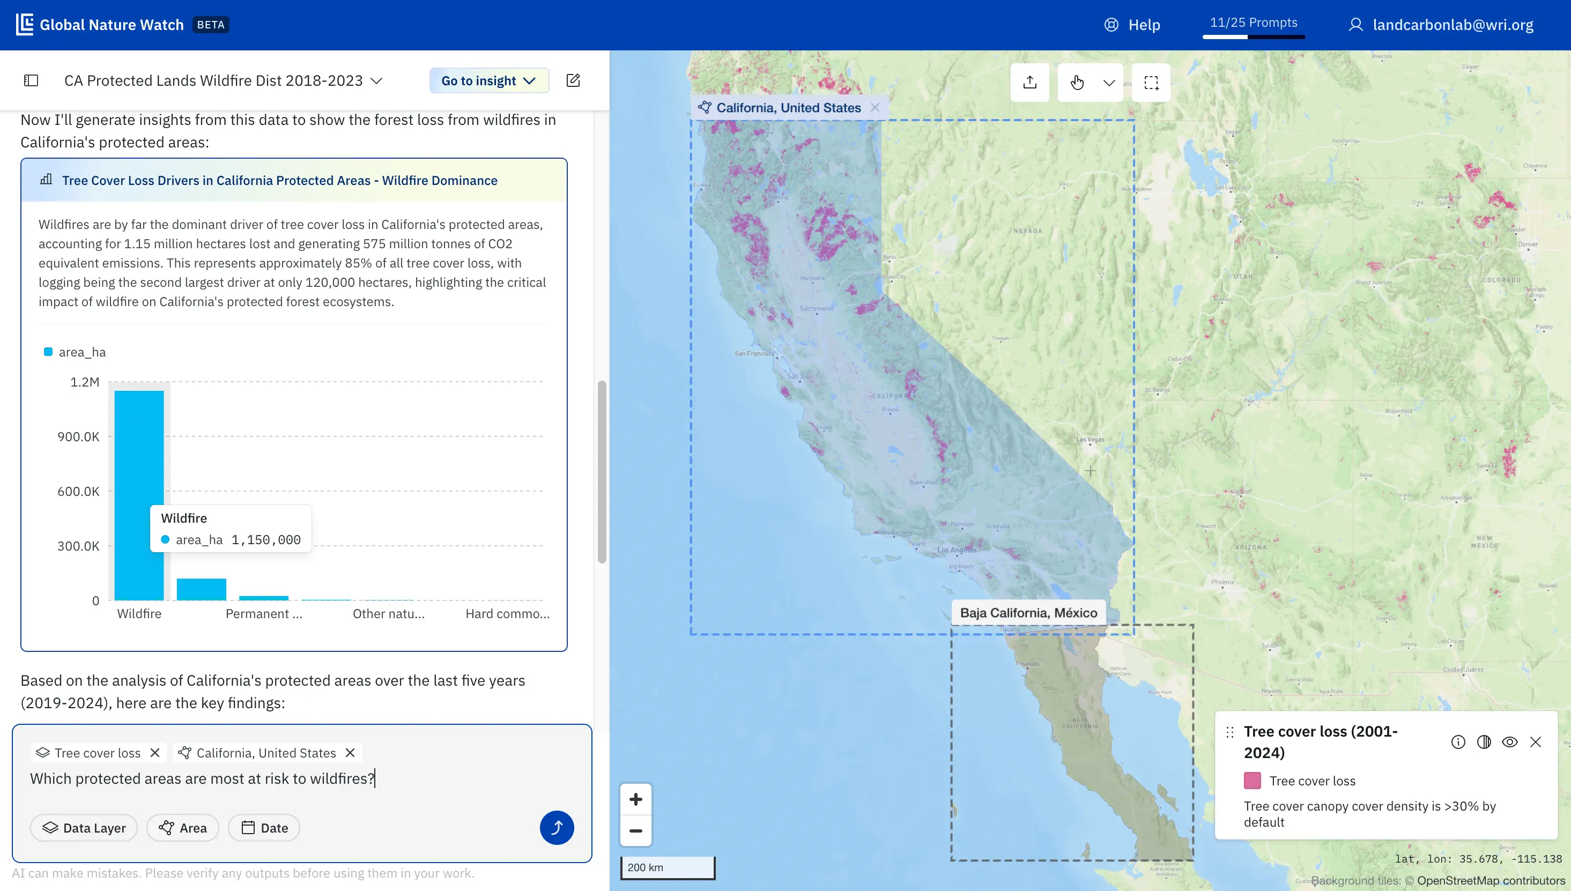Expand the conversation title dropdown
Image resolution: width=1571 pixels, height=891 pixels.
(x=377, y=81)
